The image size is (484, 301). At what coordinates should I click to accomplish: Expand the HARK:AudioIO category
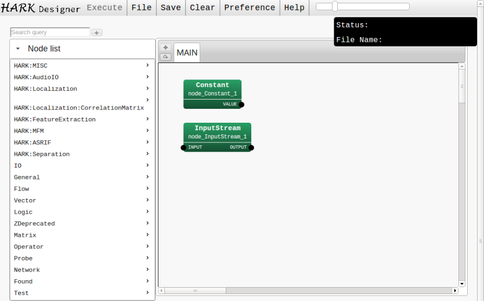(81, 77)
